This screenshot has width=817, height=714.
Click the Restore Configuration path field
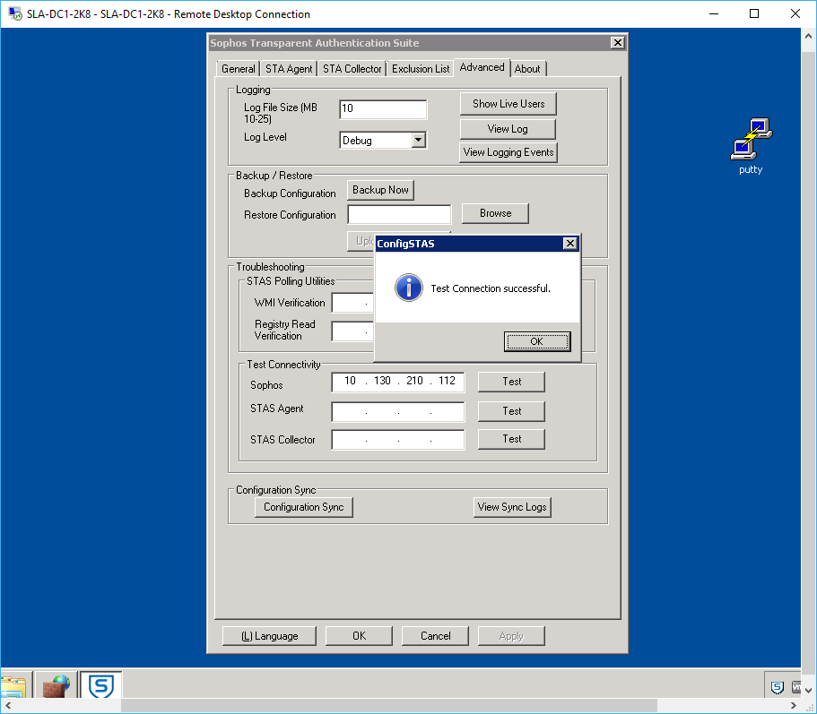(399, 214)
